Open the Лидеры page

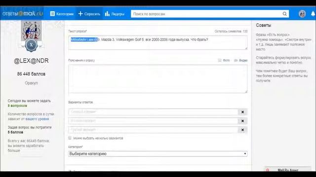click(115, 14)
